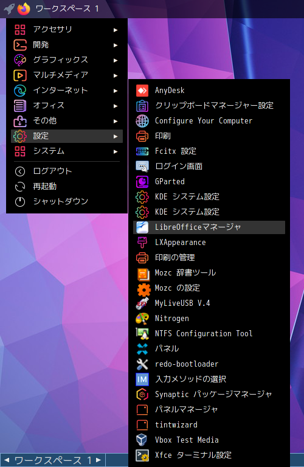Expand the 開発 submenu arrow
304x467 pixels.
(x=116, y=45)
